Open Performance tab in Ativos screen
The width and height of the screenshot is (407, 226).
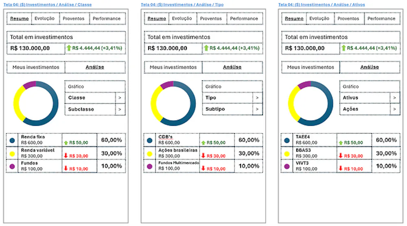(x=381, y=19)
